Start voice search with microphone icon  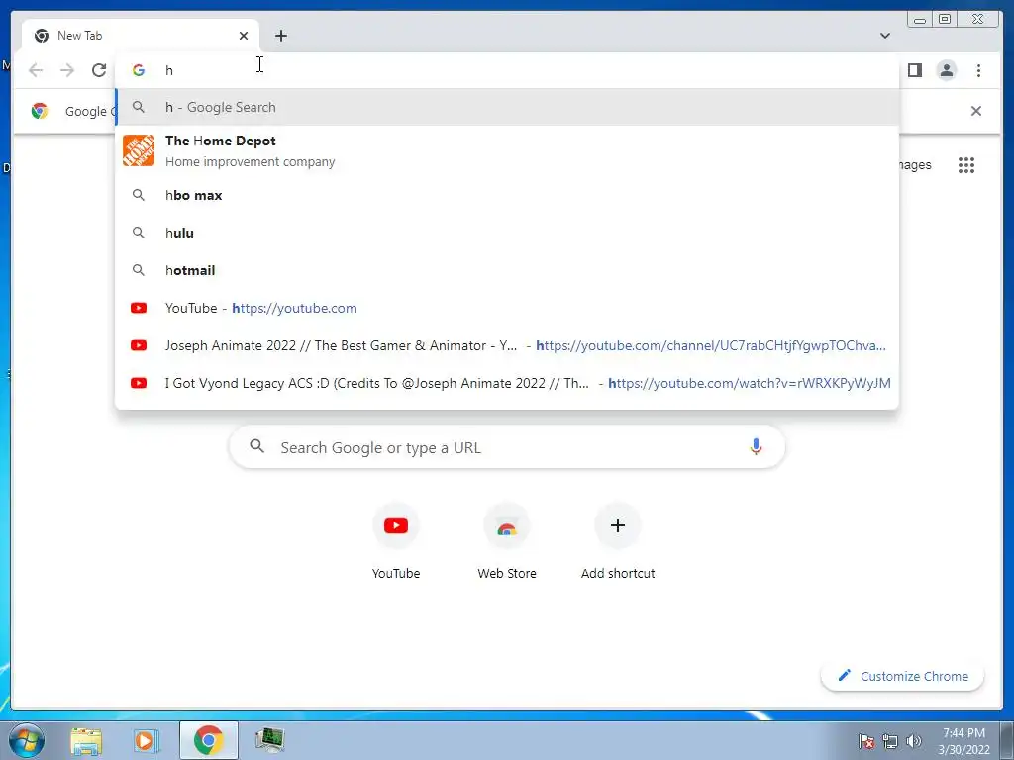click(756, 446)
